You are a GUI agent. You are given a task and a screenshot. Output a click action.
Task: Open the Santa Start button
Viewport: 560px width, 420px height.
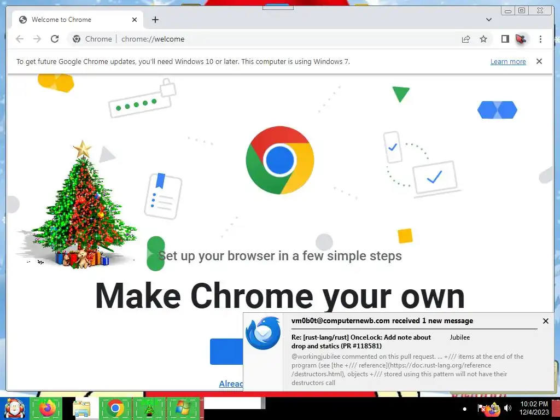tap(14, 409)
